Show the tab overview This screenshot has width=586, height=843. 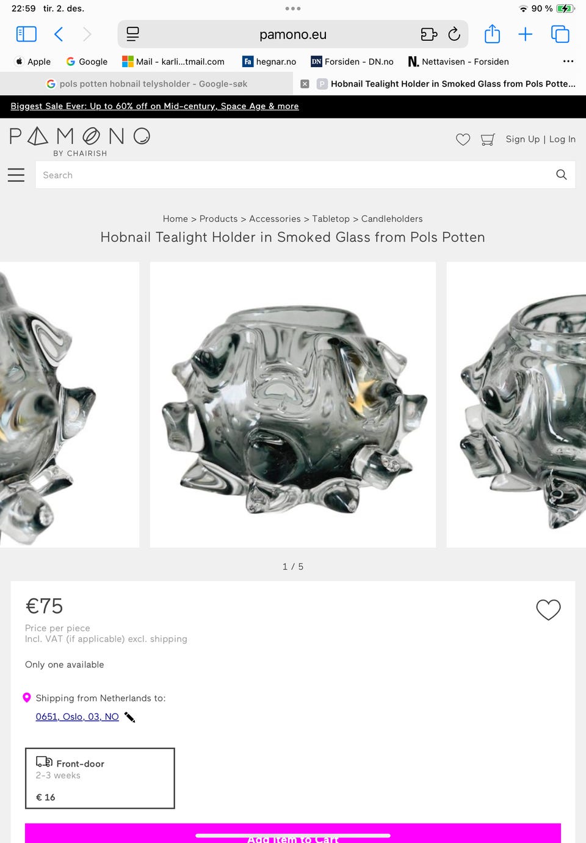click(560, 34)
